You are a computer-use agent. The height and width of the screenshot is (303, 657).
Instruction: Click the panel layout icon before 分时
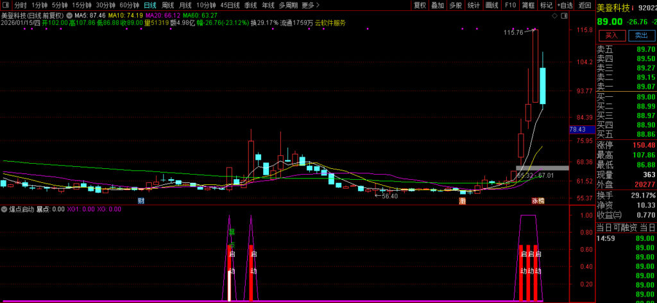coord(6,5)
